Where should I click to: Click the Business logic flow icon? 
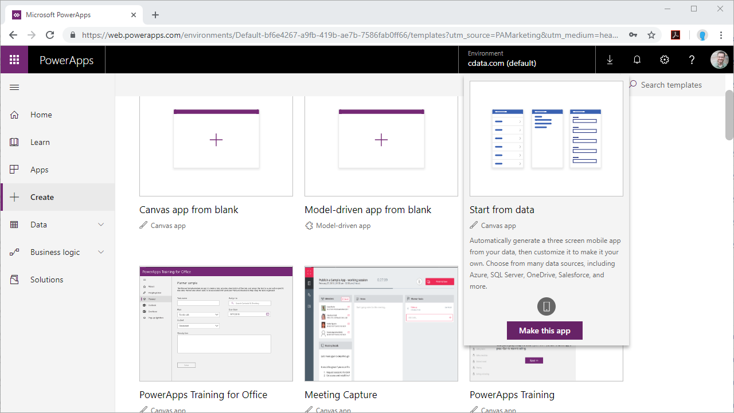click(14, 252)
